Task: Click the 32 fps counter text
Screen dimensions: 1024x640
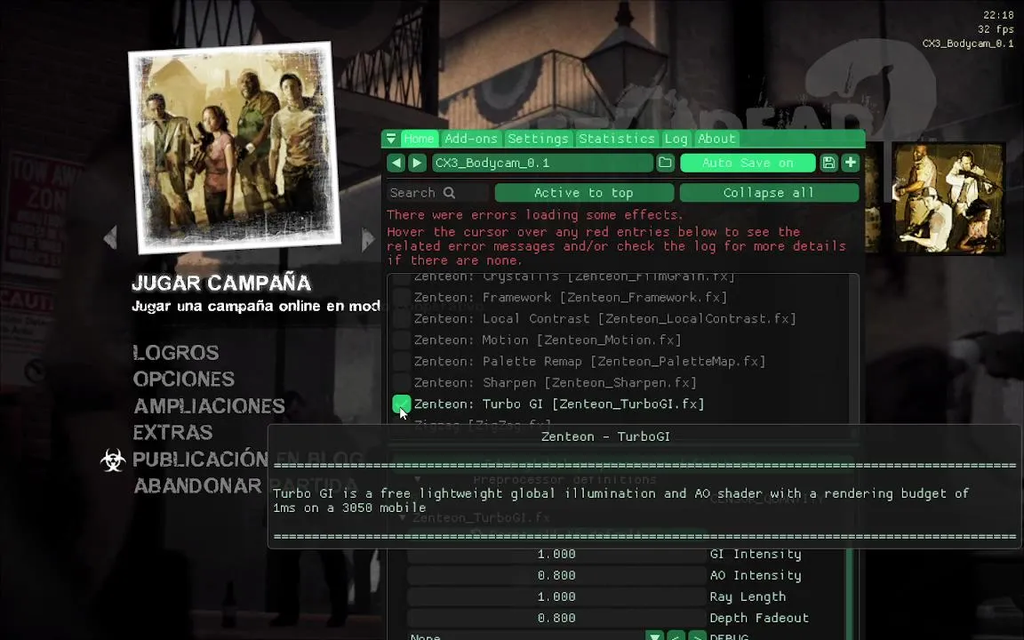Action: [996, 29]
